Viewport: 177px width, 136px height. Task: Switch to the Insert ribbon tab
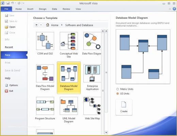coord(30,9)
